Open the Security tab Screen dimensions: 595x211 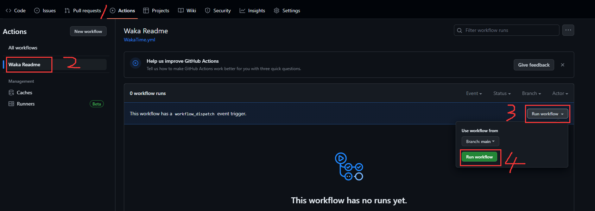click(x=218, y=11)
